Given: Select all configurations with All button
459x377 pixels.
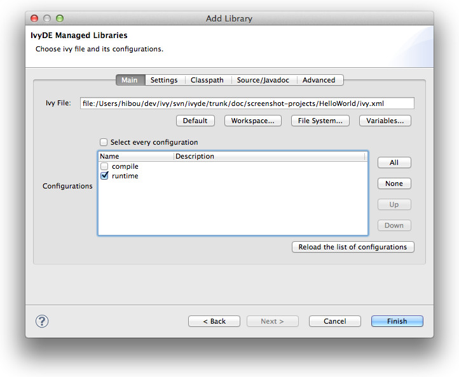Looking at the screenshot, I should pos(394,162).
